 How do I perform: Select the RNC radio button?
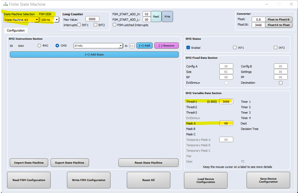pyautogui.click(x=39, y=46)
